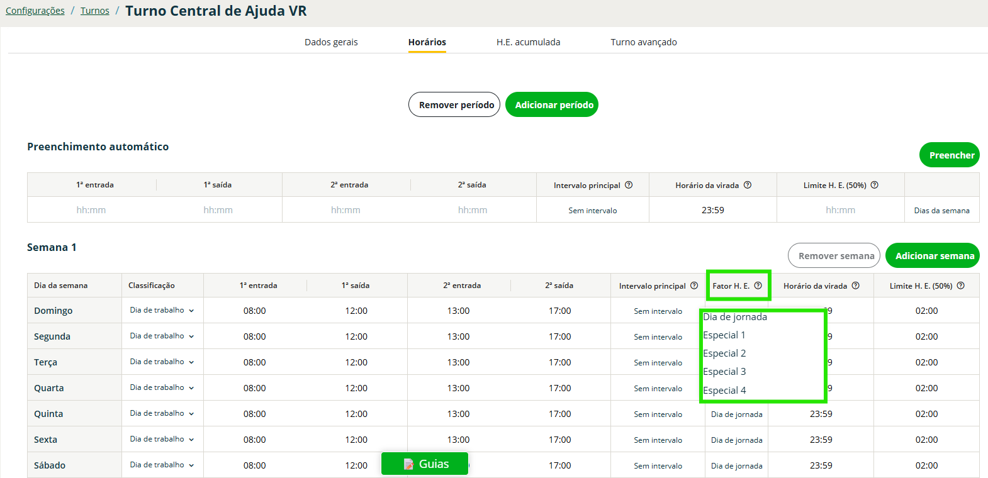This screenshot has height=478, width=988.
Task: Open the Guias floating button
Action: tap(425, 464)
